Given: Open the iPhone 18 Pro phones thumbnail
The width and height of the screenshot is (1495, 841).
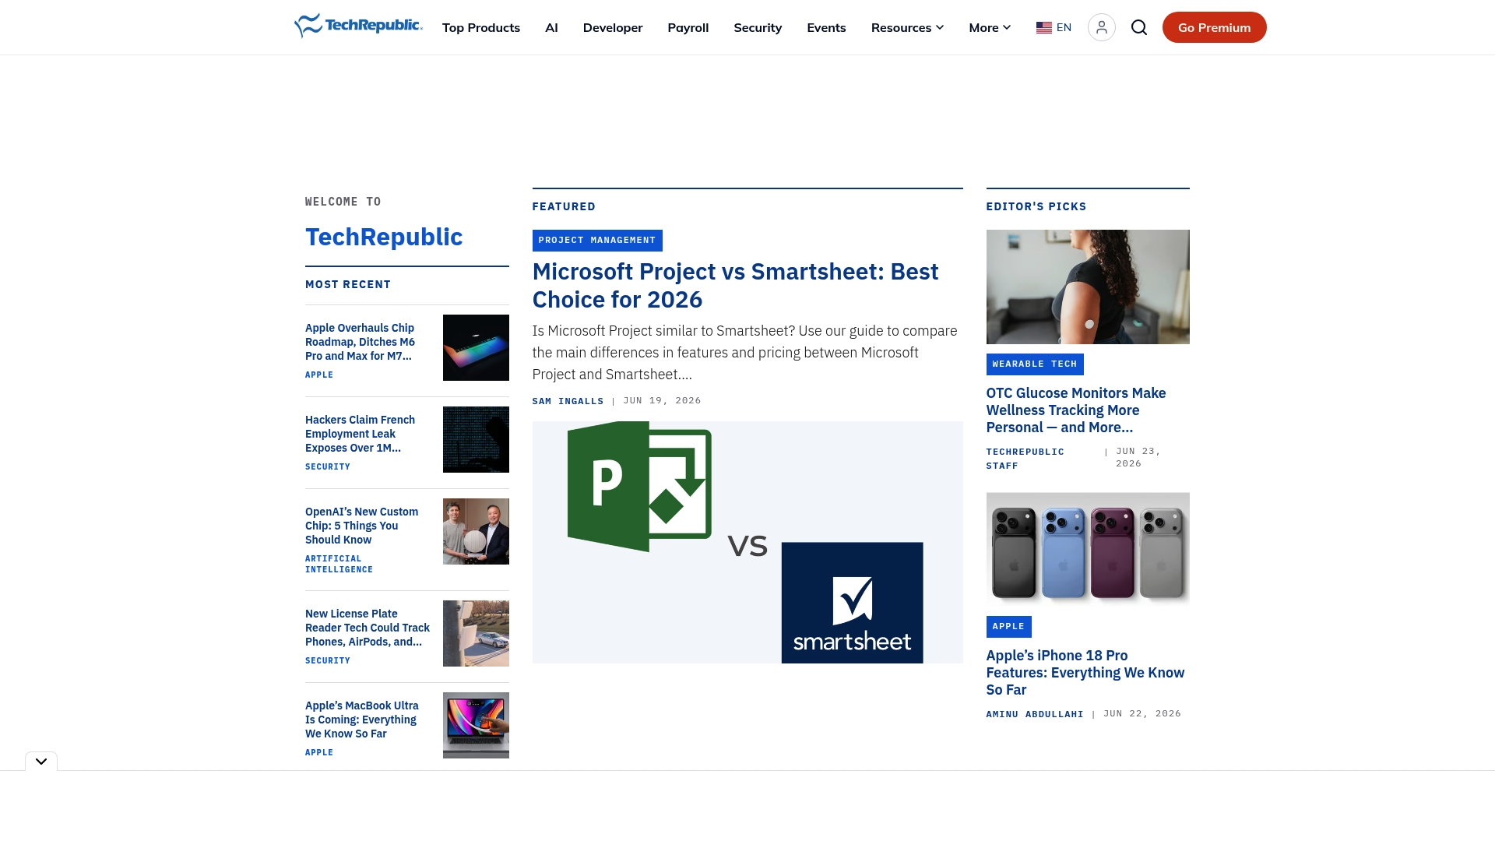Looking at the screenshot, I should click(x=1088, y=549).
